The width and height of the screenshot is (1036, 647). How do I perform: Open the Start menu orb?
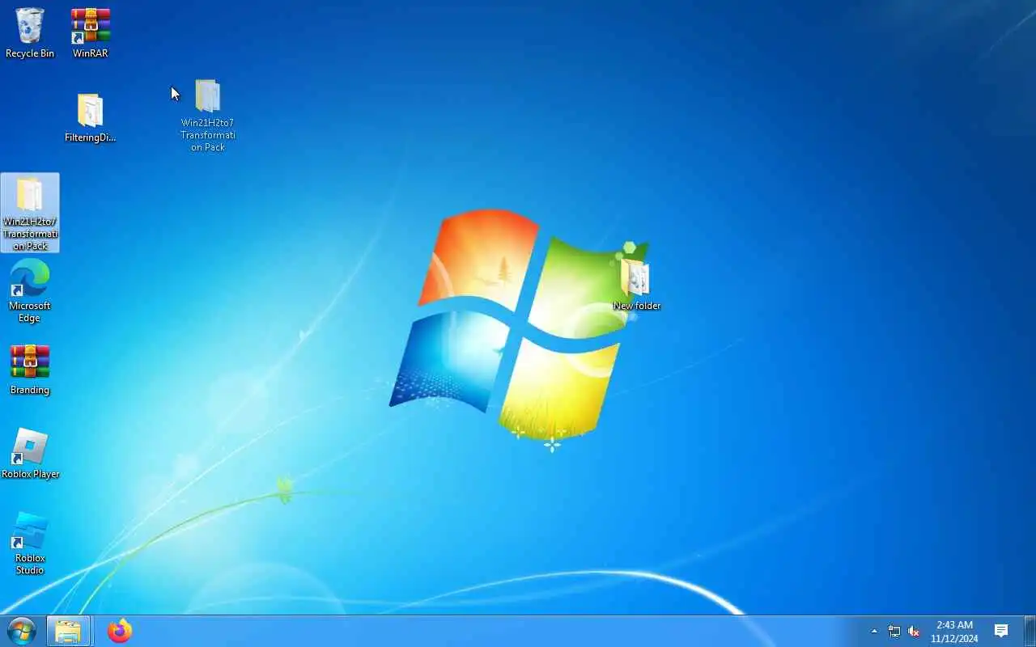[21, 631]
